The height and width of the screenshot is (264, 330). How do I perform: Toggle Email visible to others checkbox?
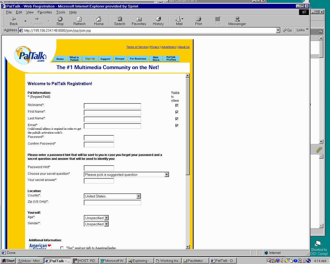coord(177,126)
